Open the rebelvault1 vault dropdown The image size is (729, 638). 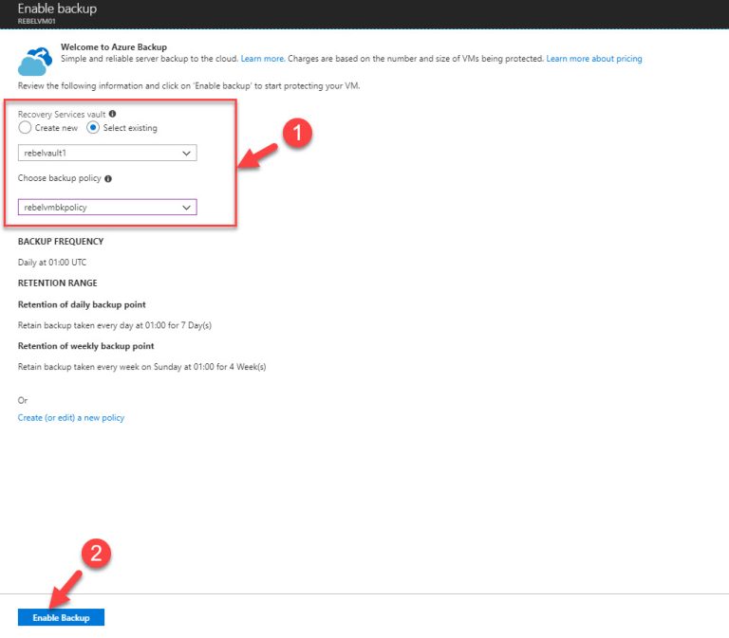click(x=107, y=153)
